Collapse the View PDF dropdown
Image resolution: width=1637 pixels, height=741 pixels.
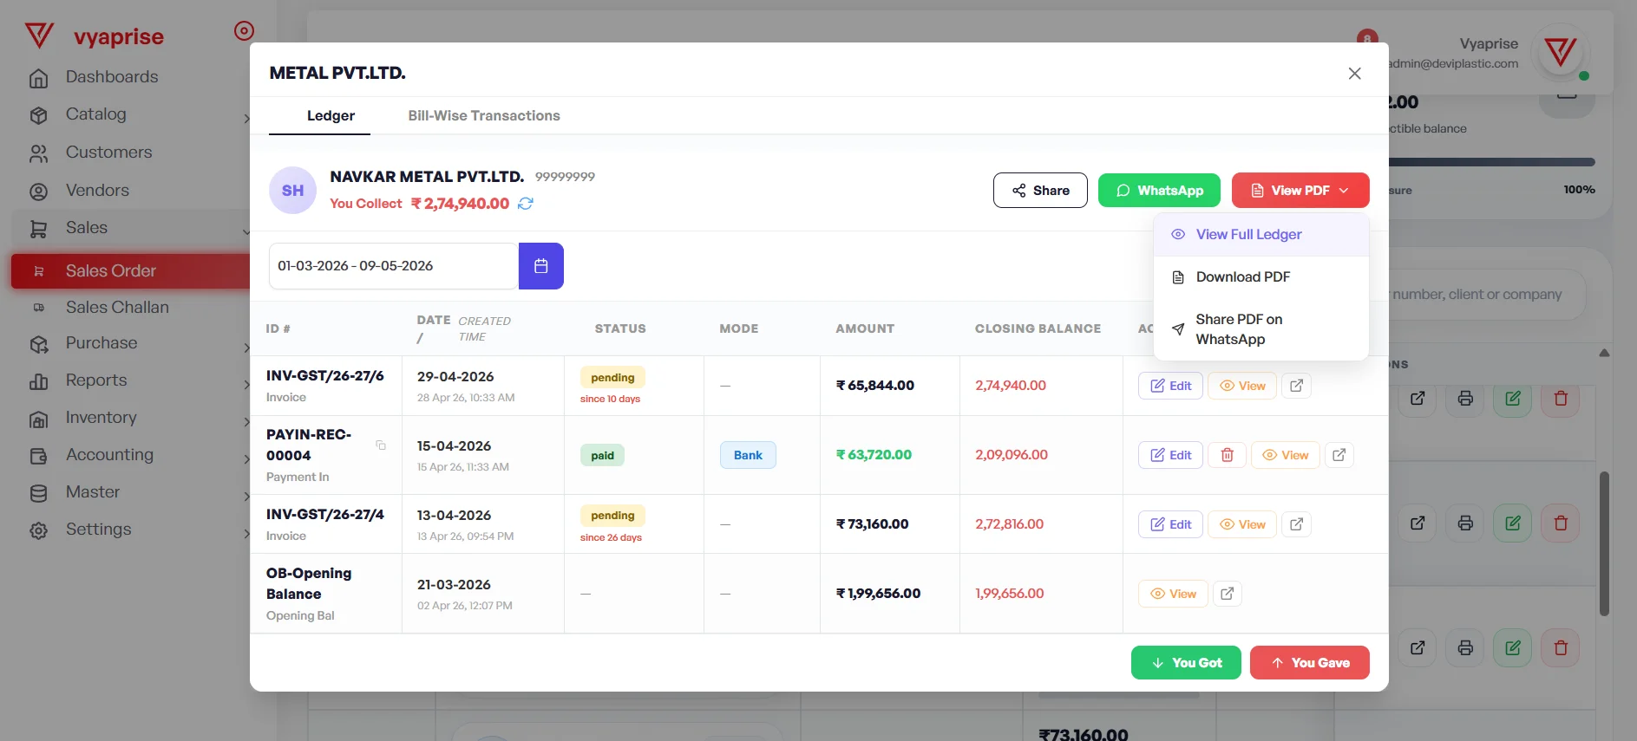coord(1300,191)
